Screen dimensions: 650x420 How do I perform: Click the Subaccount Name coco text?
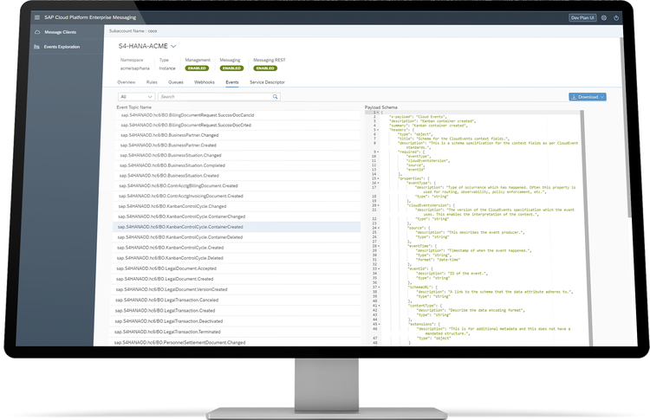coord(133,31)
